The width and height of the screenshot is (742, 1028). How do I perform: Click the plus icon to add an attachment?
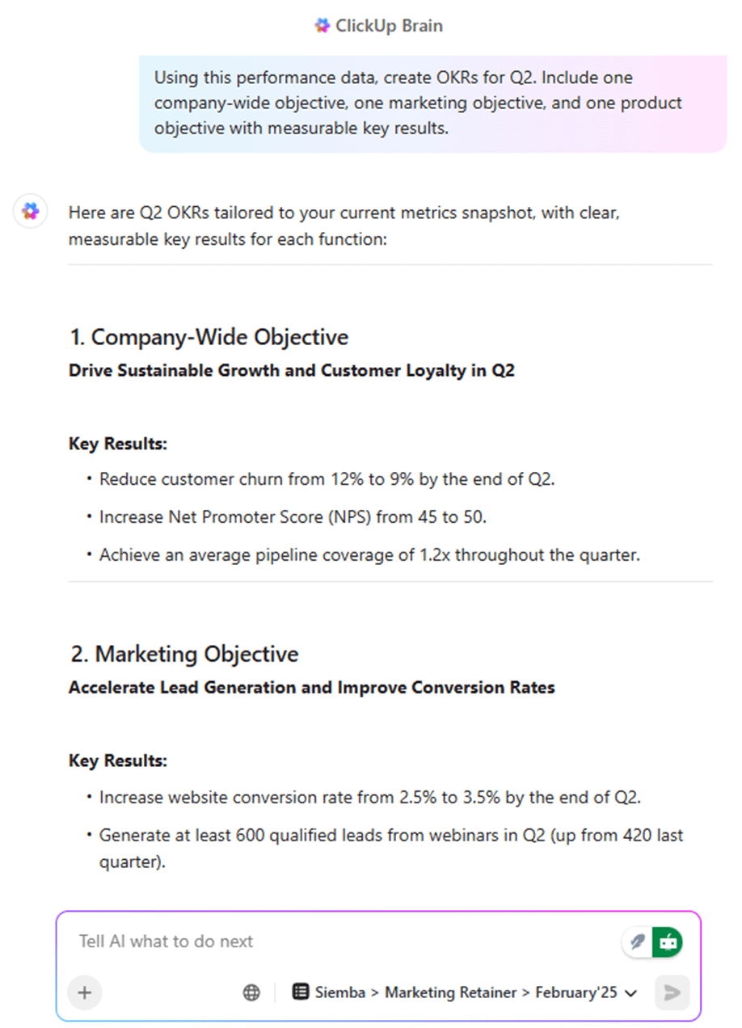click(x=84, y=992)
